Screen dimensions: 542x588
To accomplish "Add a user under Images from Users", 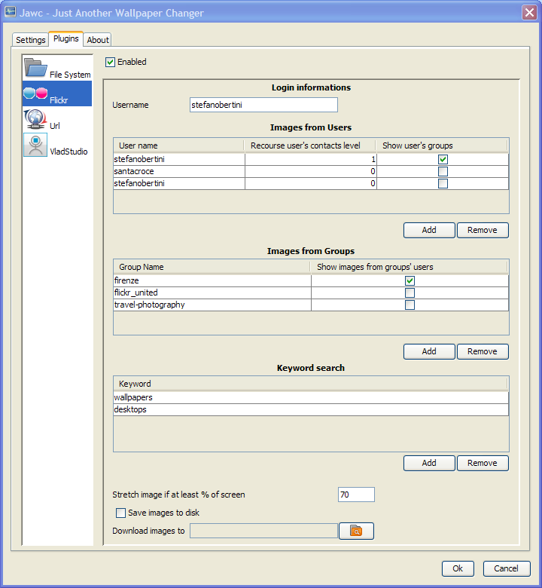I will coord(429,230).
